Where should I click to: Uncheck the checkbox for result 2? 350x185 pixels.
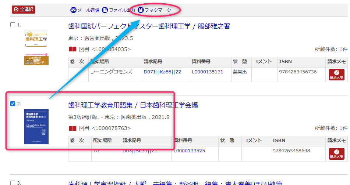[x=13, y=104]
